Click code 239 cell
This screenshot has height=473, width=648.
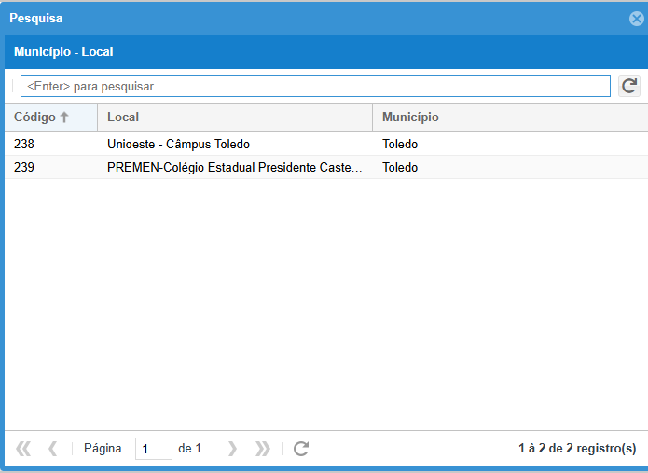(24, 168)
